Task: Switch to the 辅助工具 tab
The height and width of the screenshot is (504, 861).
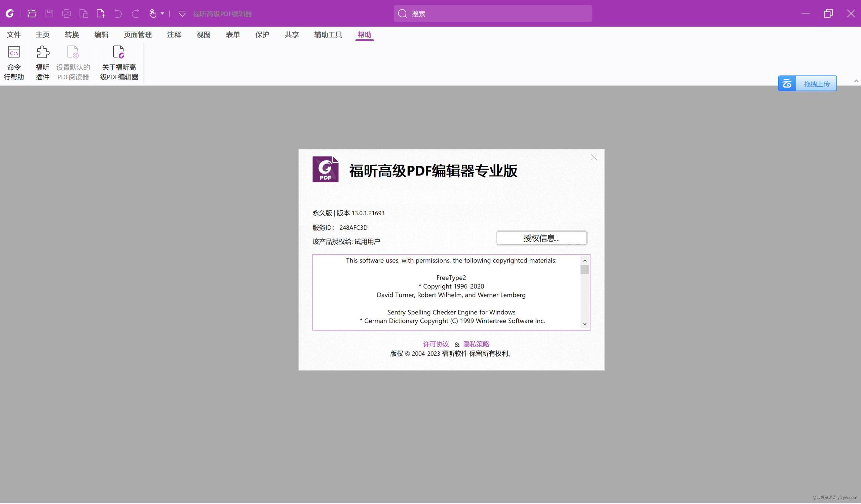Action: (x=328, y=35)
